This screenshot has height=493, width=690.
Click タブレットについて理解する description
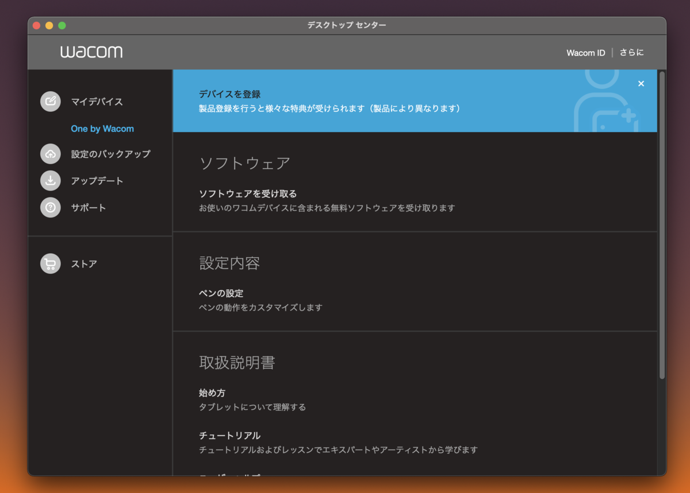(x=252, y=407)
